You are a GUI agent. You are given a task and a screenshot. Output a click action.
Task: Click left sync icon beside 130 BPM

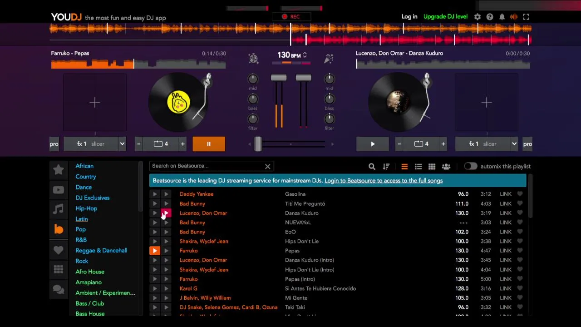click(253, 58)
